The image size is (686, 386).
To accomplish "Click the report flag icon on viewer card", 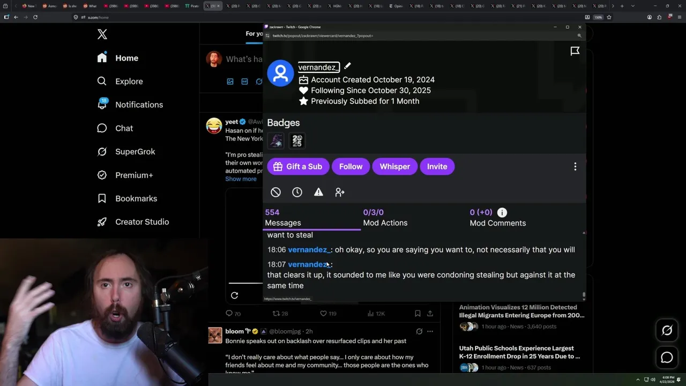I will [575, 51].
